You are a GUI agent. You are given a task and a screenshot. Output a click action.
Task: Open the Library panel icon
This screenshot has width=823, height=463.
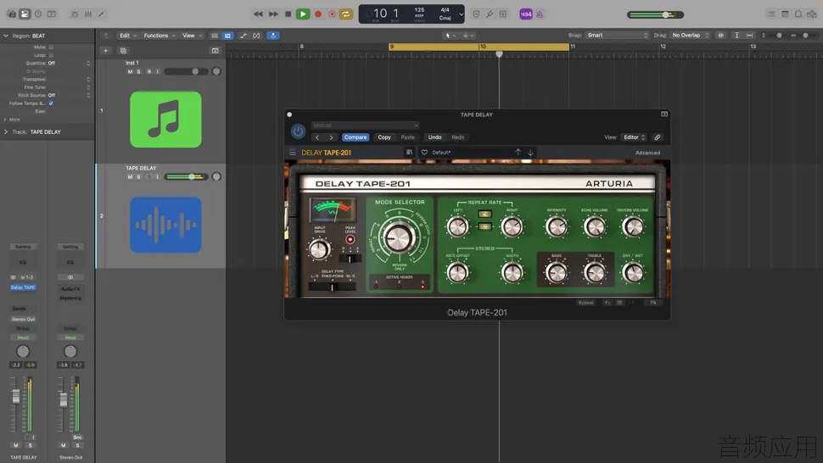click(x=12, y=14)
